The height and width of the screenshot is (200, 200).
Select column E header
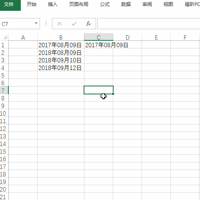156,37
